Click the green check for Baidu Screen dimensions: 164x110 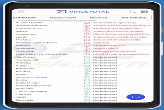coord(87,80)
